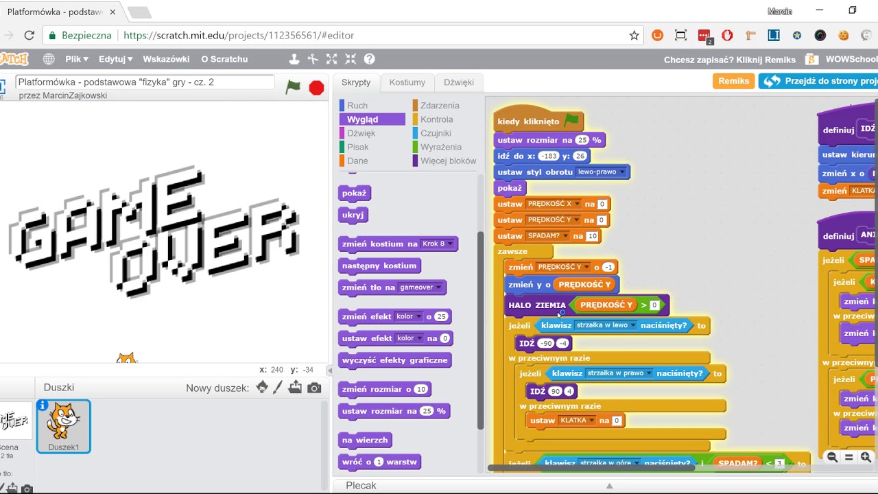This screenshot has height=494, width=878.
Task: Reload the browser page
Action: click(x=29, y=35)
